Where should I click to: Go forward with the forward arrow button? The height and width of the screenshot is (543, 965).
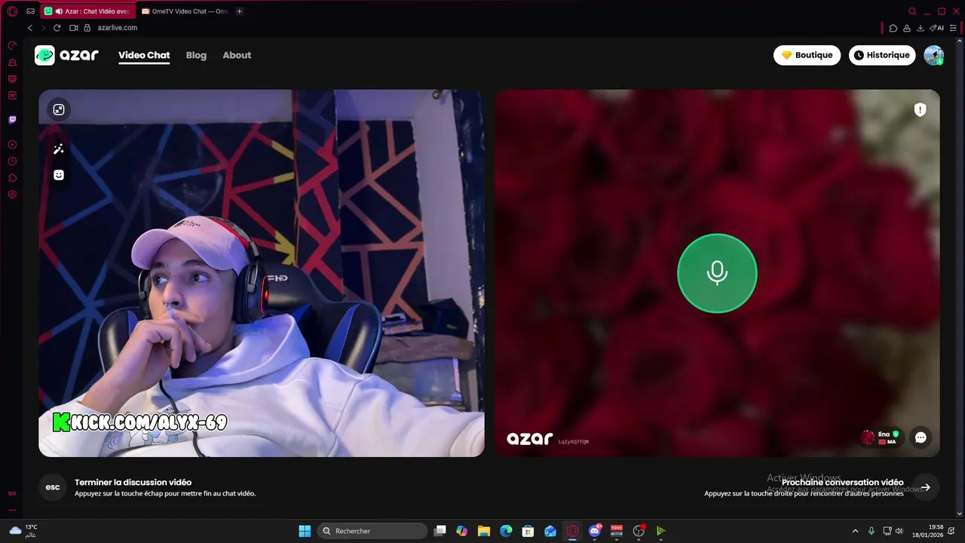tap(43, 28)
